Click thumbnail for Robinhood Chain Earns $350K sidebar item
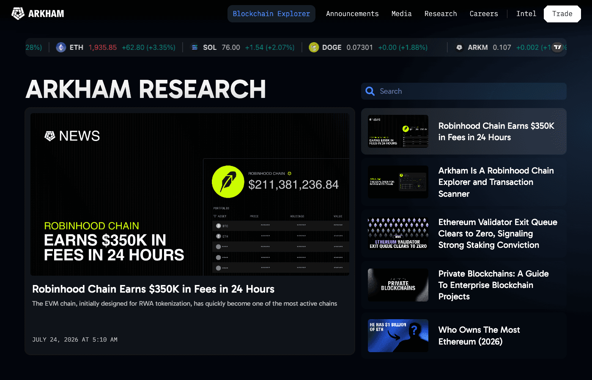The image size is (592, 380). pos(398,131)
